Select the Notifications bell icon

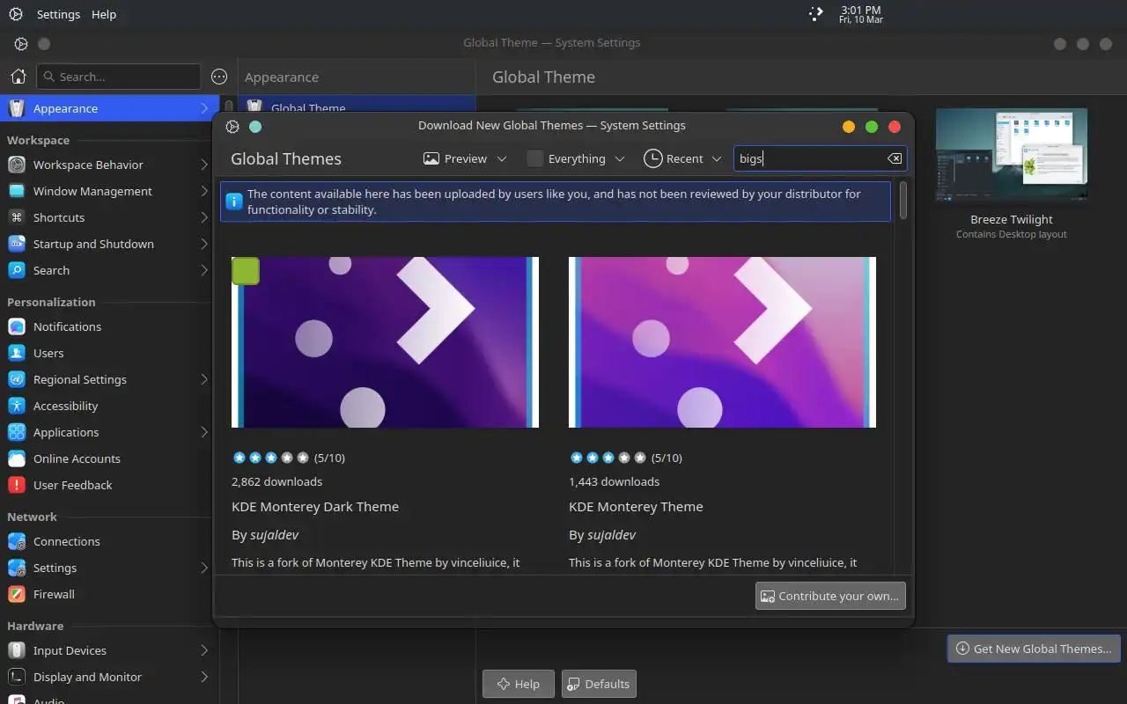(x=17, y=326)
